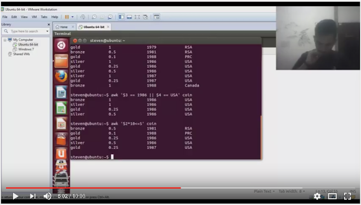
Task: Click the 5:02 / 10:08 time display
Action: pyautogui.click(x=72, y=196)
